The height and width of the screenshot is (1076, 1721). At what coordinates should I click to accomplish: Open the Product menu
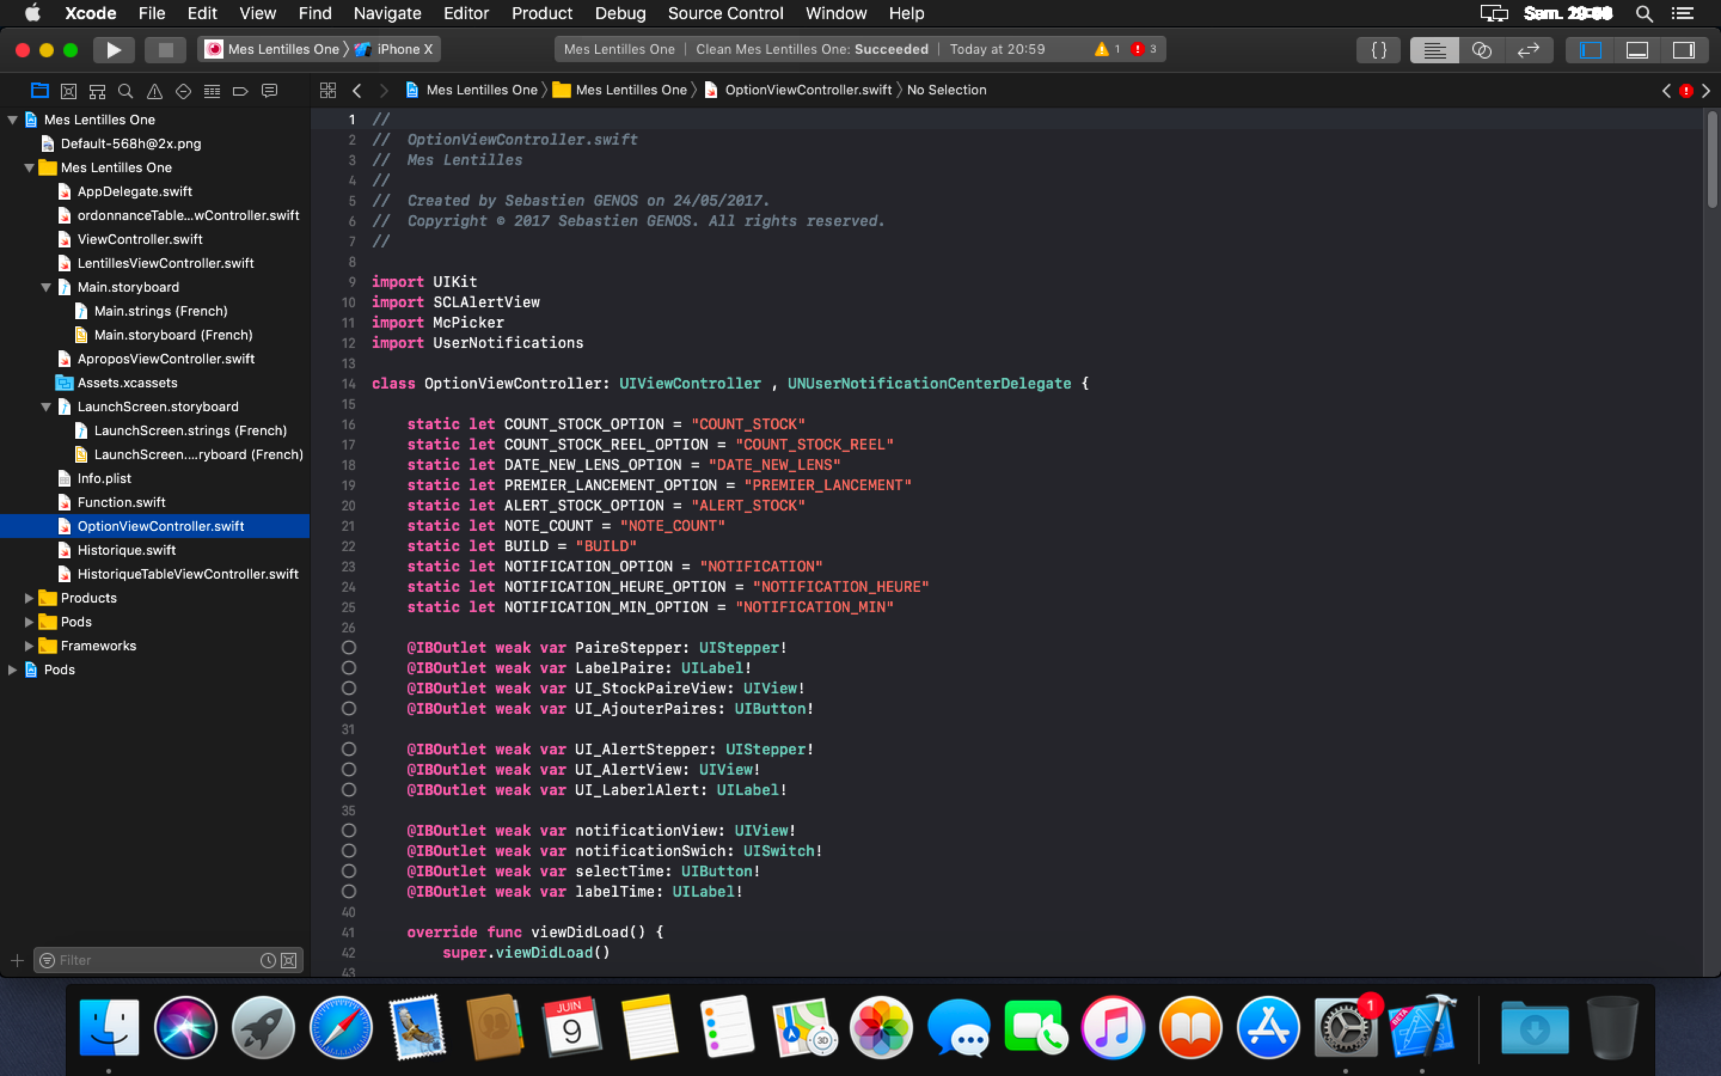[x=541, y=14]
